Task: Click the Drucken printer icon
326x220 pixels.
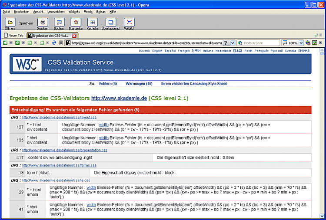Action: click(42, 22)
